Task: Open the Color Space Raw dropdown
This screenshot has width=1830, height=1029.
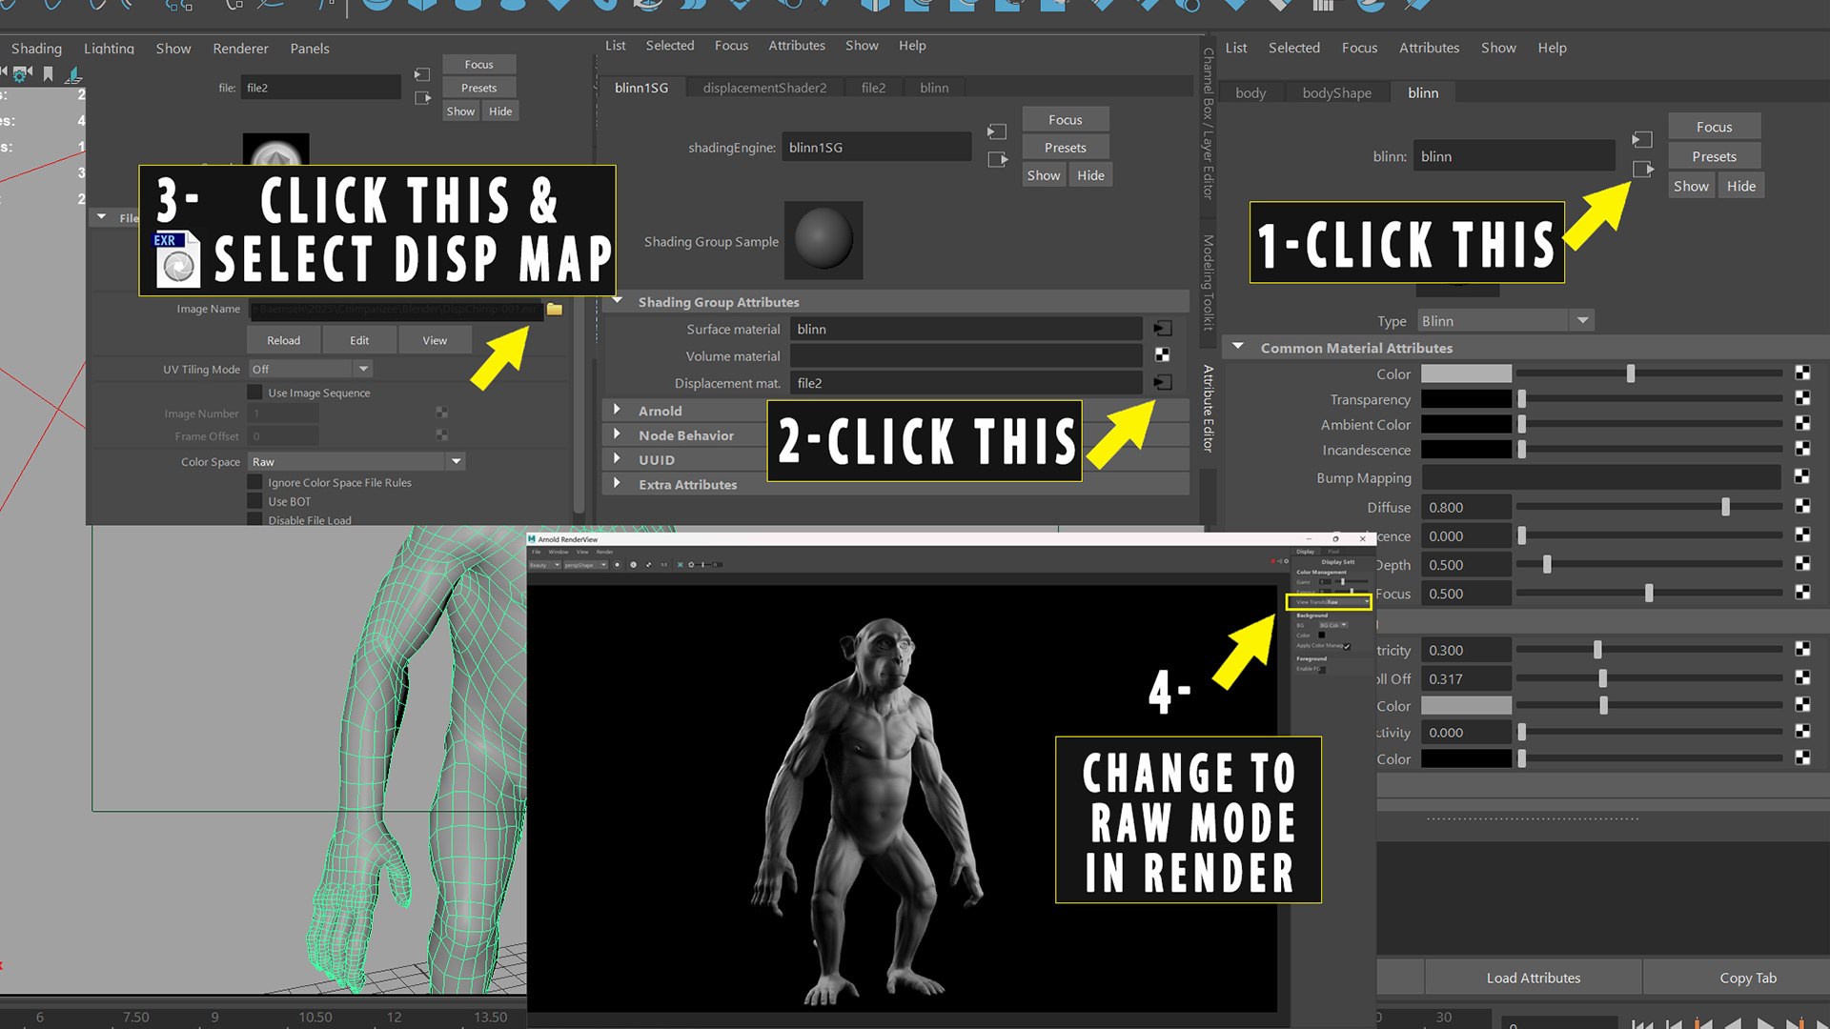Action: [356, 461]
